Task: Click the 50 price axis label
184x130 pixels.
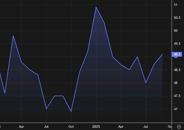Action: pyautogui.click(x=176, y=31)
